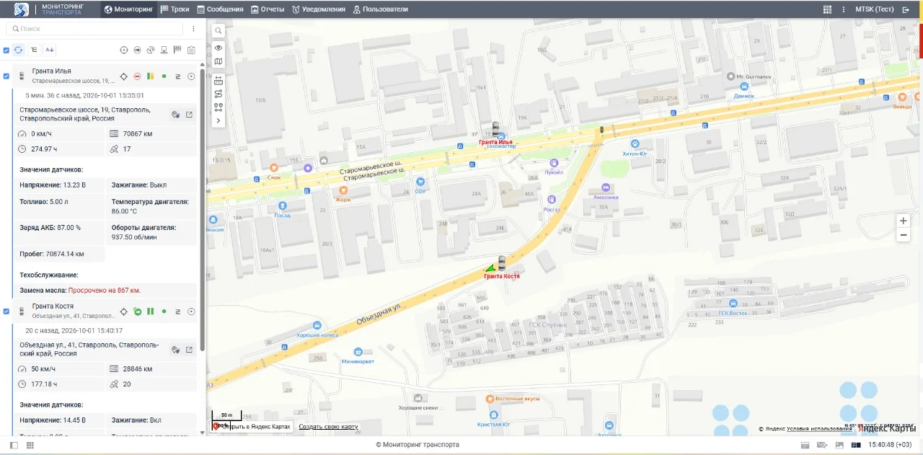
Task: Open the Условия использования link
Action: tap(819, 429)
